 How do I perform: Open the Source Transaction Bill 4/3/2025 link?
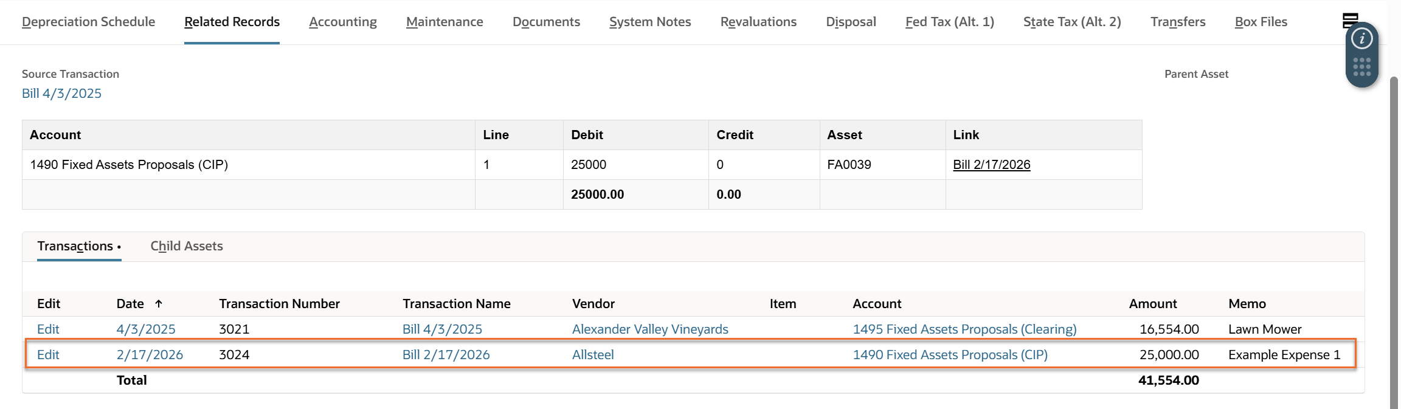pos(61,94)
